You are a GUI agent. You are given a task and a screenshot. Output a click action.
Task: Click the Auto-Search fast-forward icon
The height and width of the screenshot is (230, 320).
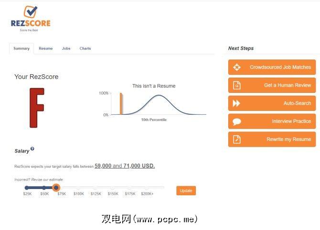236,103
